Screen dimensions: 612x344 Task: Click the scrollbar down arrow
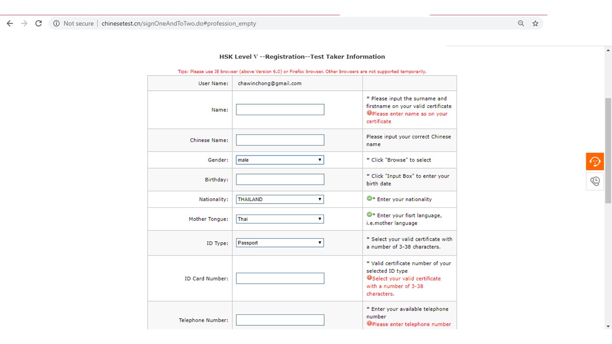[x=608, y=326]
